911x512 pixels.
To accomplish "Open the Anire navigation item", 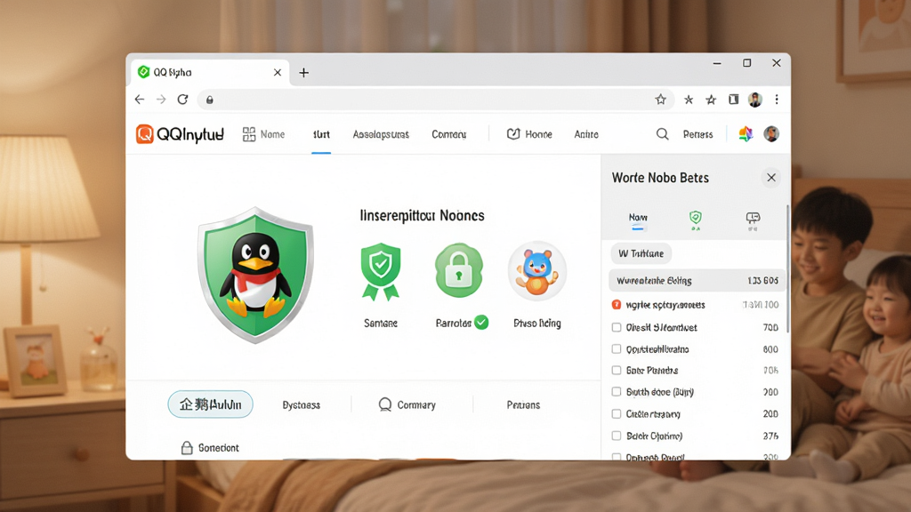I will (586, 134).
